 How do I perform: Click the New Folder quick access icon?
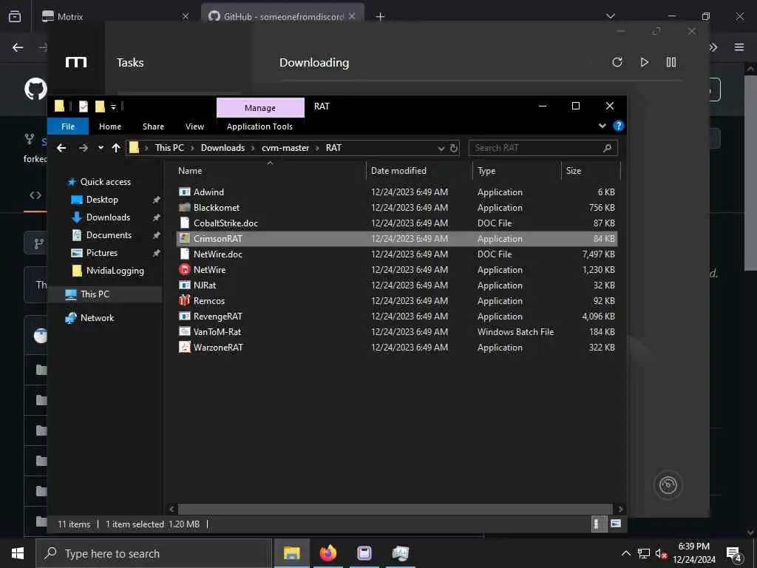(100, 106)
